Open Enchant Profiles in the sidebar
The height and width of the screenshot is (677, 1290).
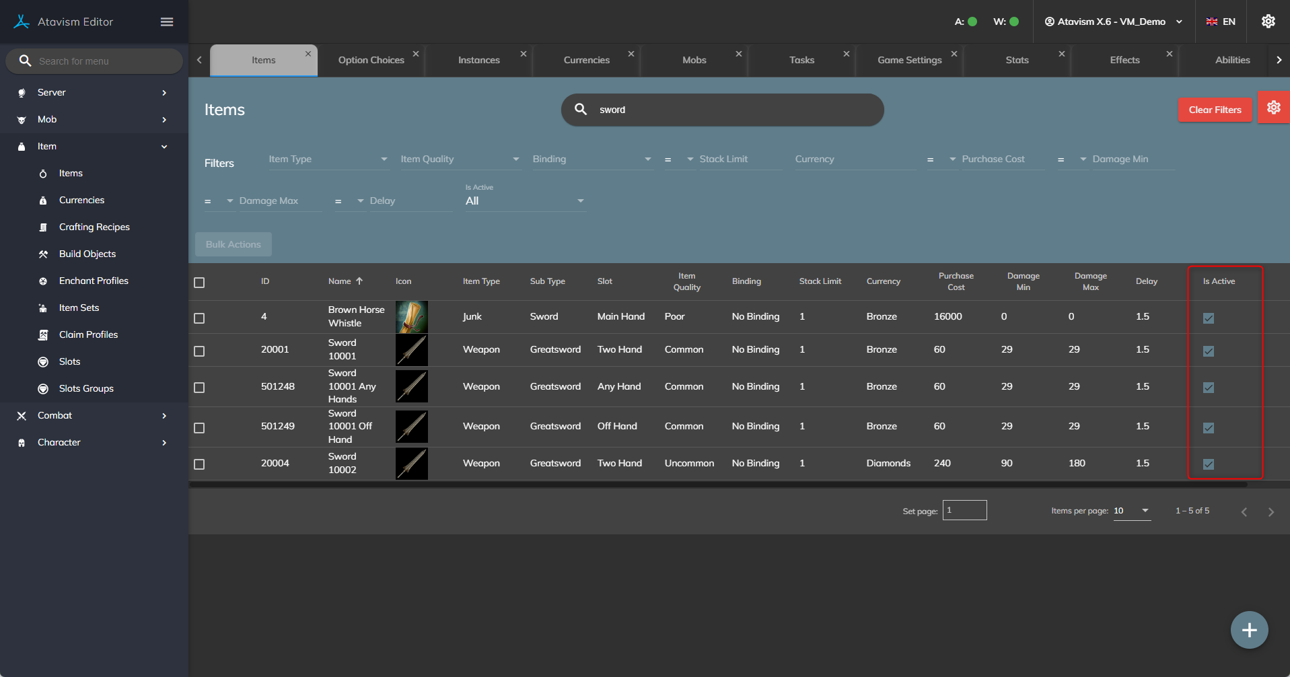[x=94, y=281]
